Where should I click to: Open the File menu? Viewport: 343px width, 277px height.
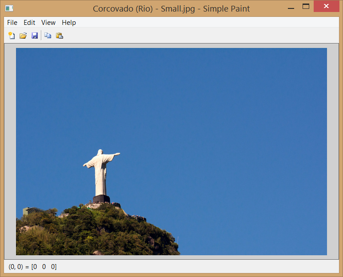pos(12,23)
